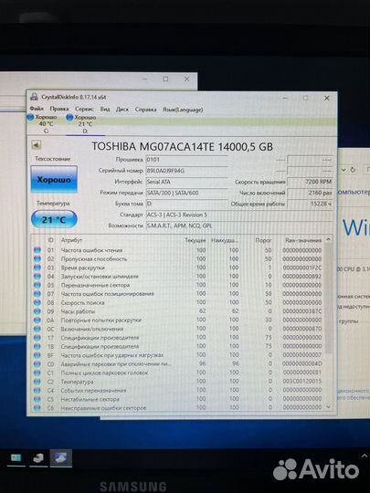
Task: Click status icon for Частота ошибок позиционирования
Action: pos(37,294)
